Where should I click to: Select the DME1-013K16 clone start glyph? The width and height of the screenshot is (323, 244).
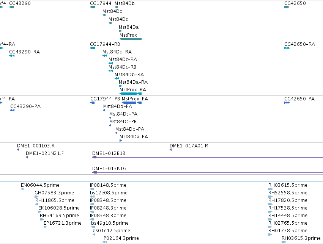click(x=95, y=172)
